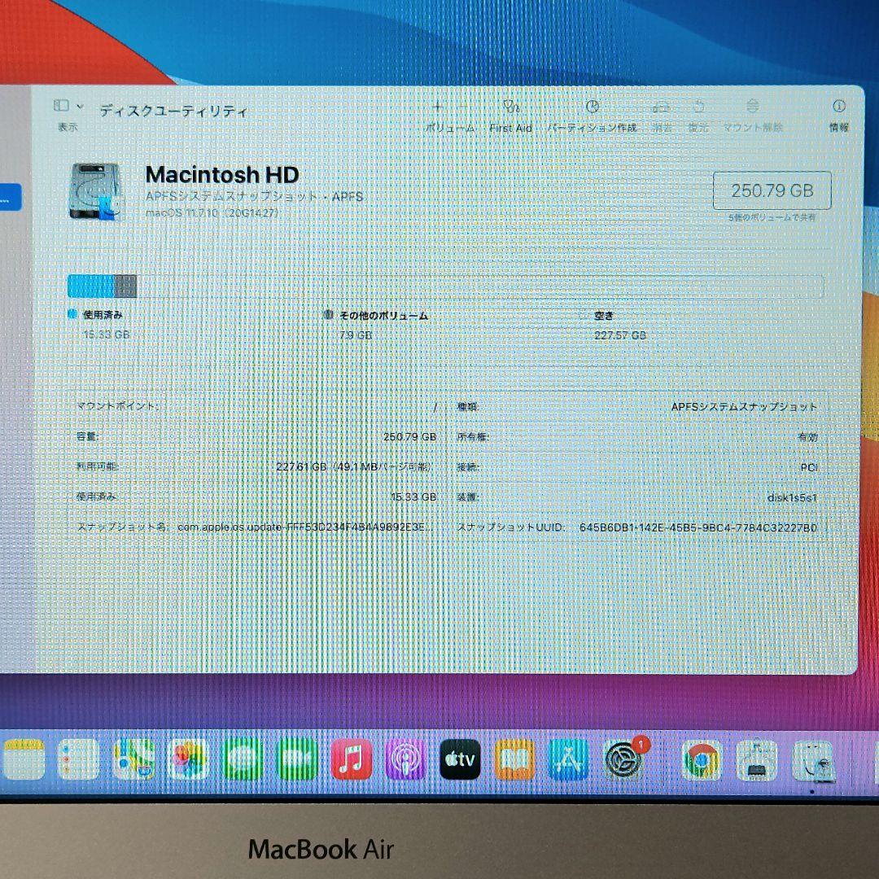Select the ディスクユーティリティ window title
Screen dimensions: 879x879
point(173,111)
